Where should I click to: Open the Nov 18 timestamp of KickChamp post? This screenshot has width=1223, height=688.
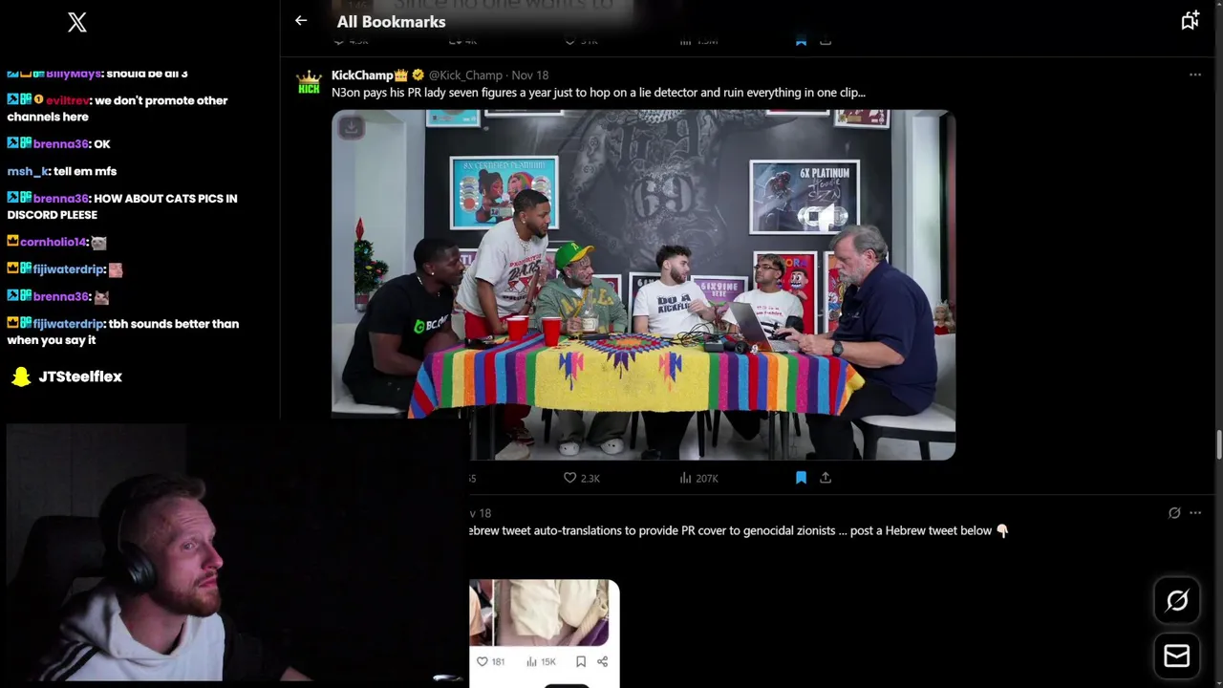[530, 75]
